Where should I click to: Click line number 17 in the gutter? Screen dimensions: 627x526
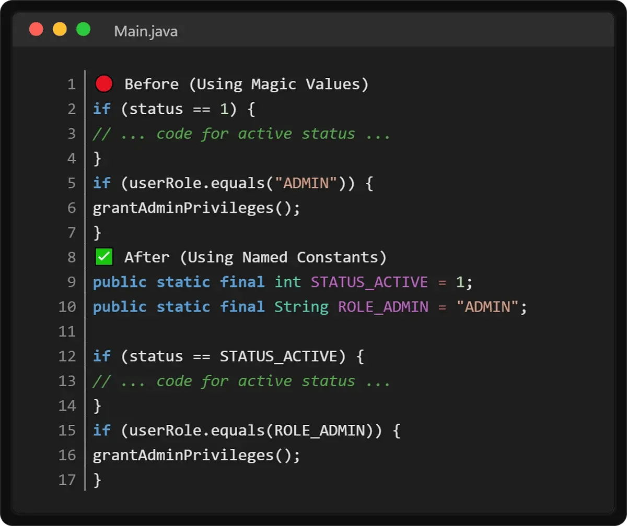pyautogui.click(x=67, y=480)
